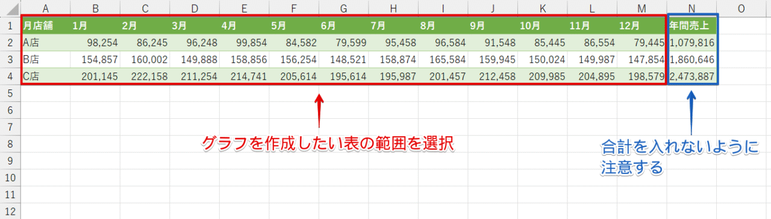Click cell with value 147,854

(x=642, y=59)
